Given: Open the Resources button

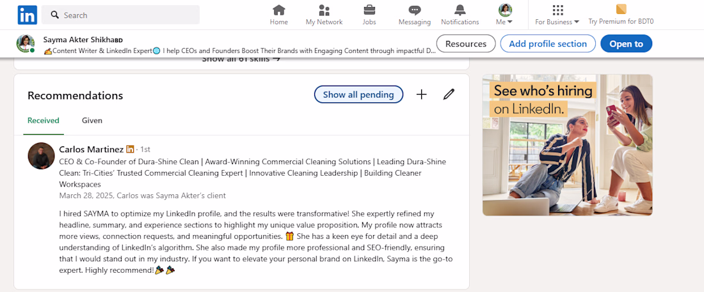Looking at the screenshot, I should pos(465,43).
